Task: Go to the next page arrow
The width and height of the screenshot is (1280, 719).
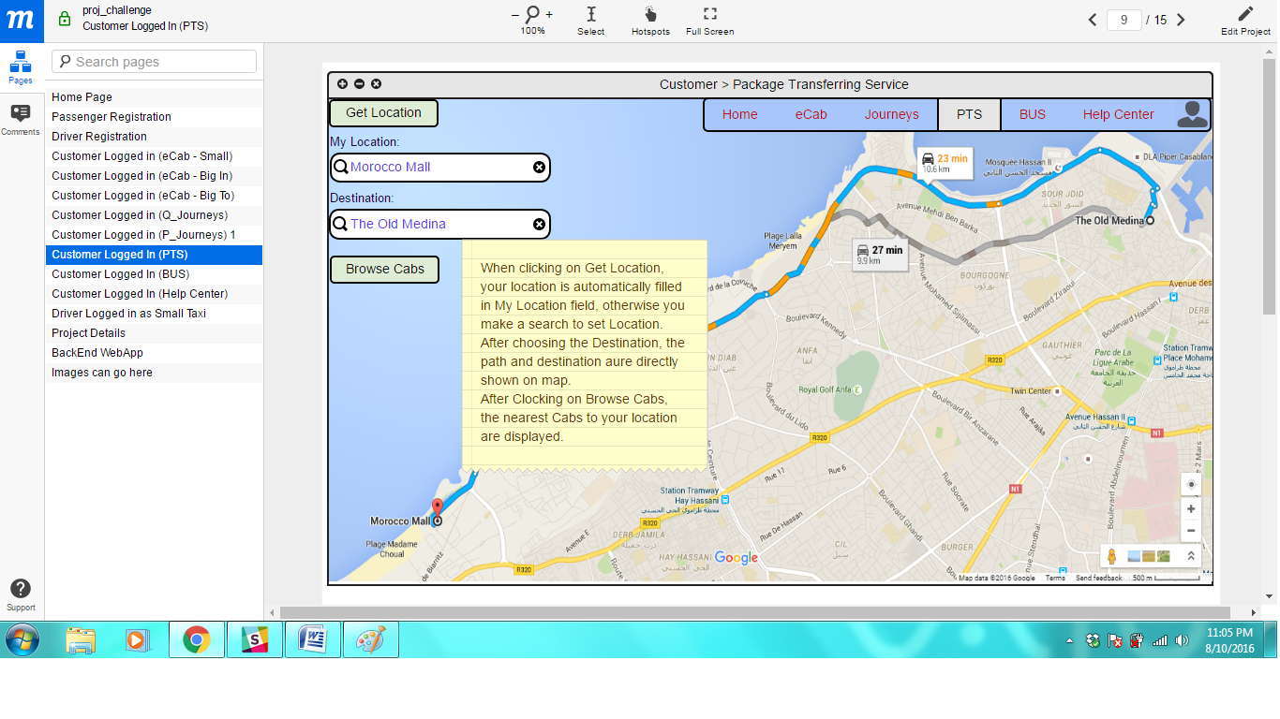Action: point(1181,20)
